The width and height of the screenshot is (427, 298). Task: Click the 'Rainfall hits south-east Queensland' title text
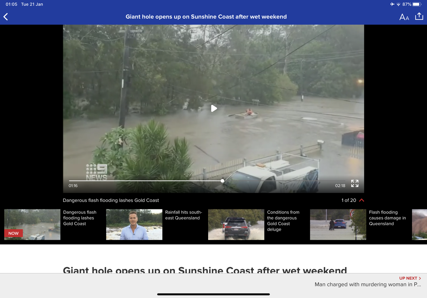pos(183,215)
